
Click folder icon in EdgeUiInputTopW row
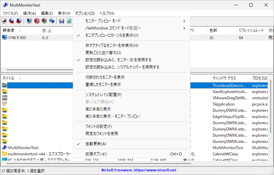(5, 117)
